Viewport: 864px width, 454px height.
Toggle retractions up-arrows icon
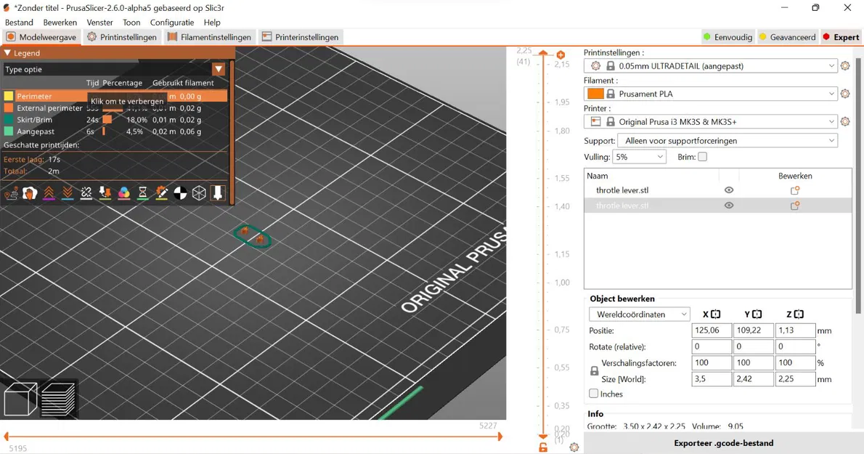coord(49,192)
